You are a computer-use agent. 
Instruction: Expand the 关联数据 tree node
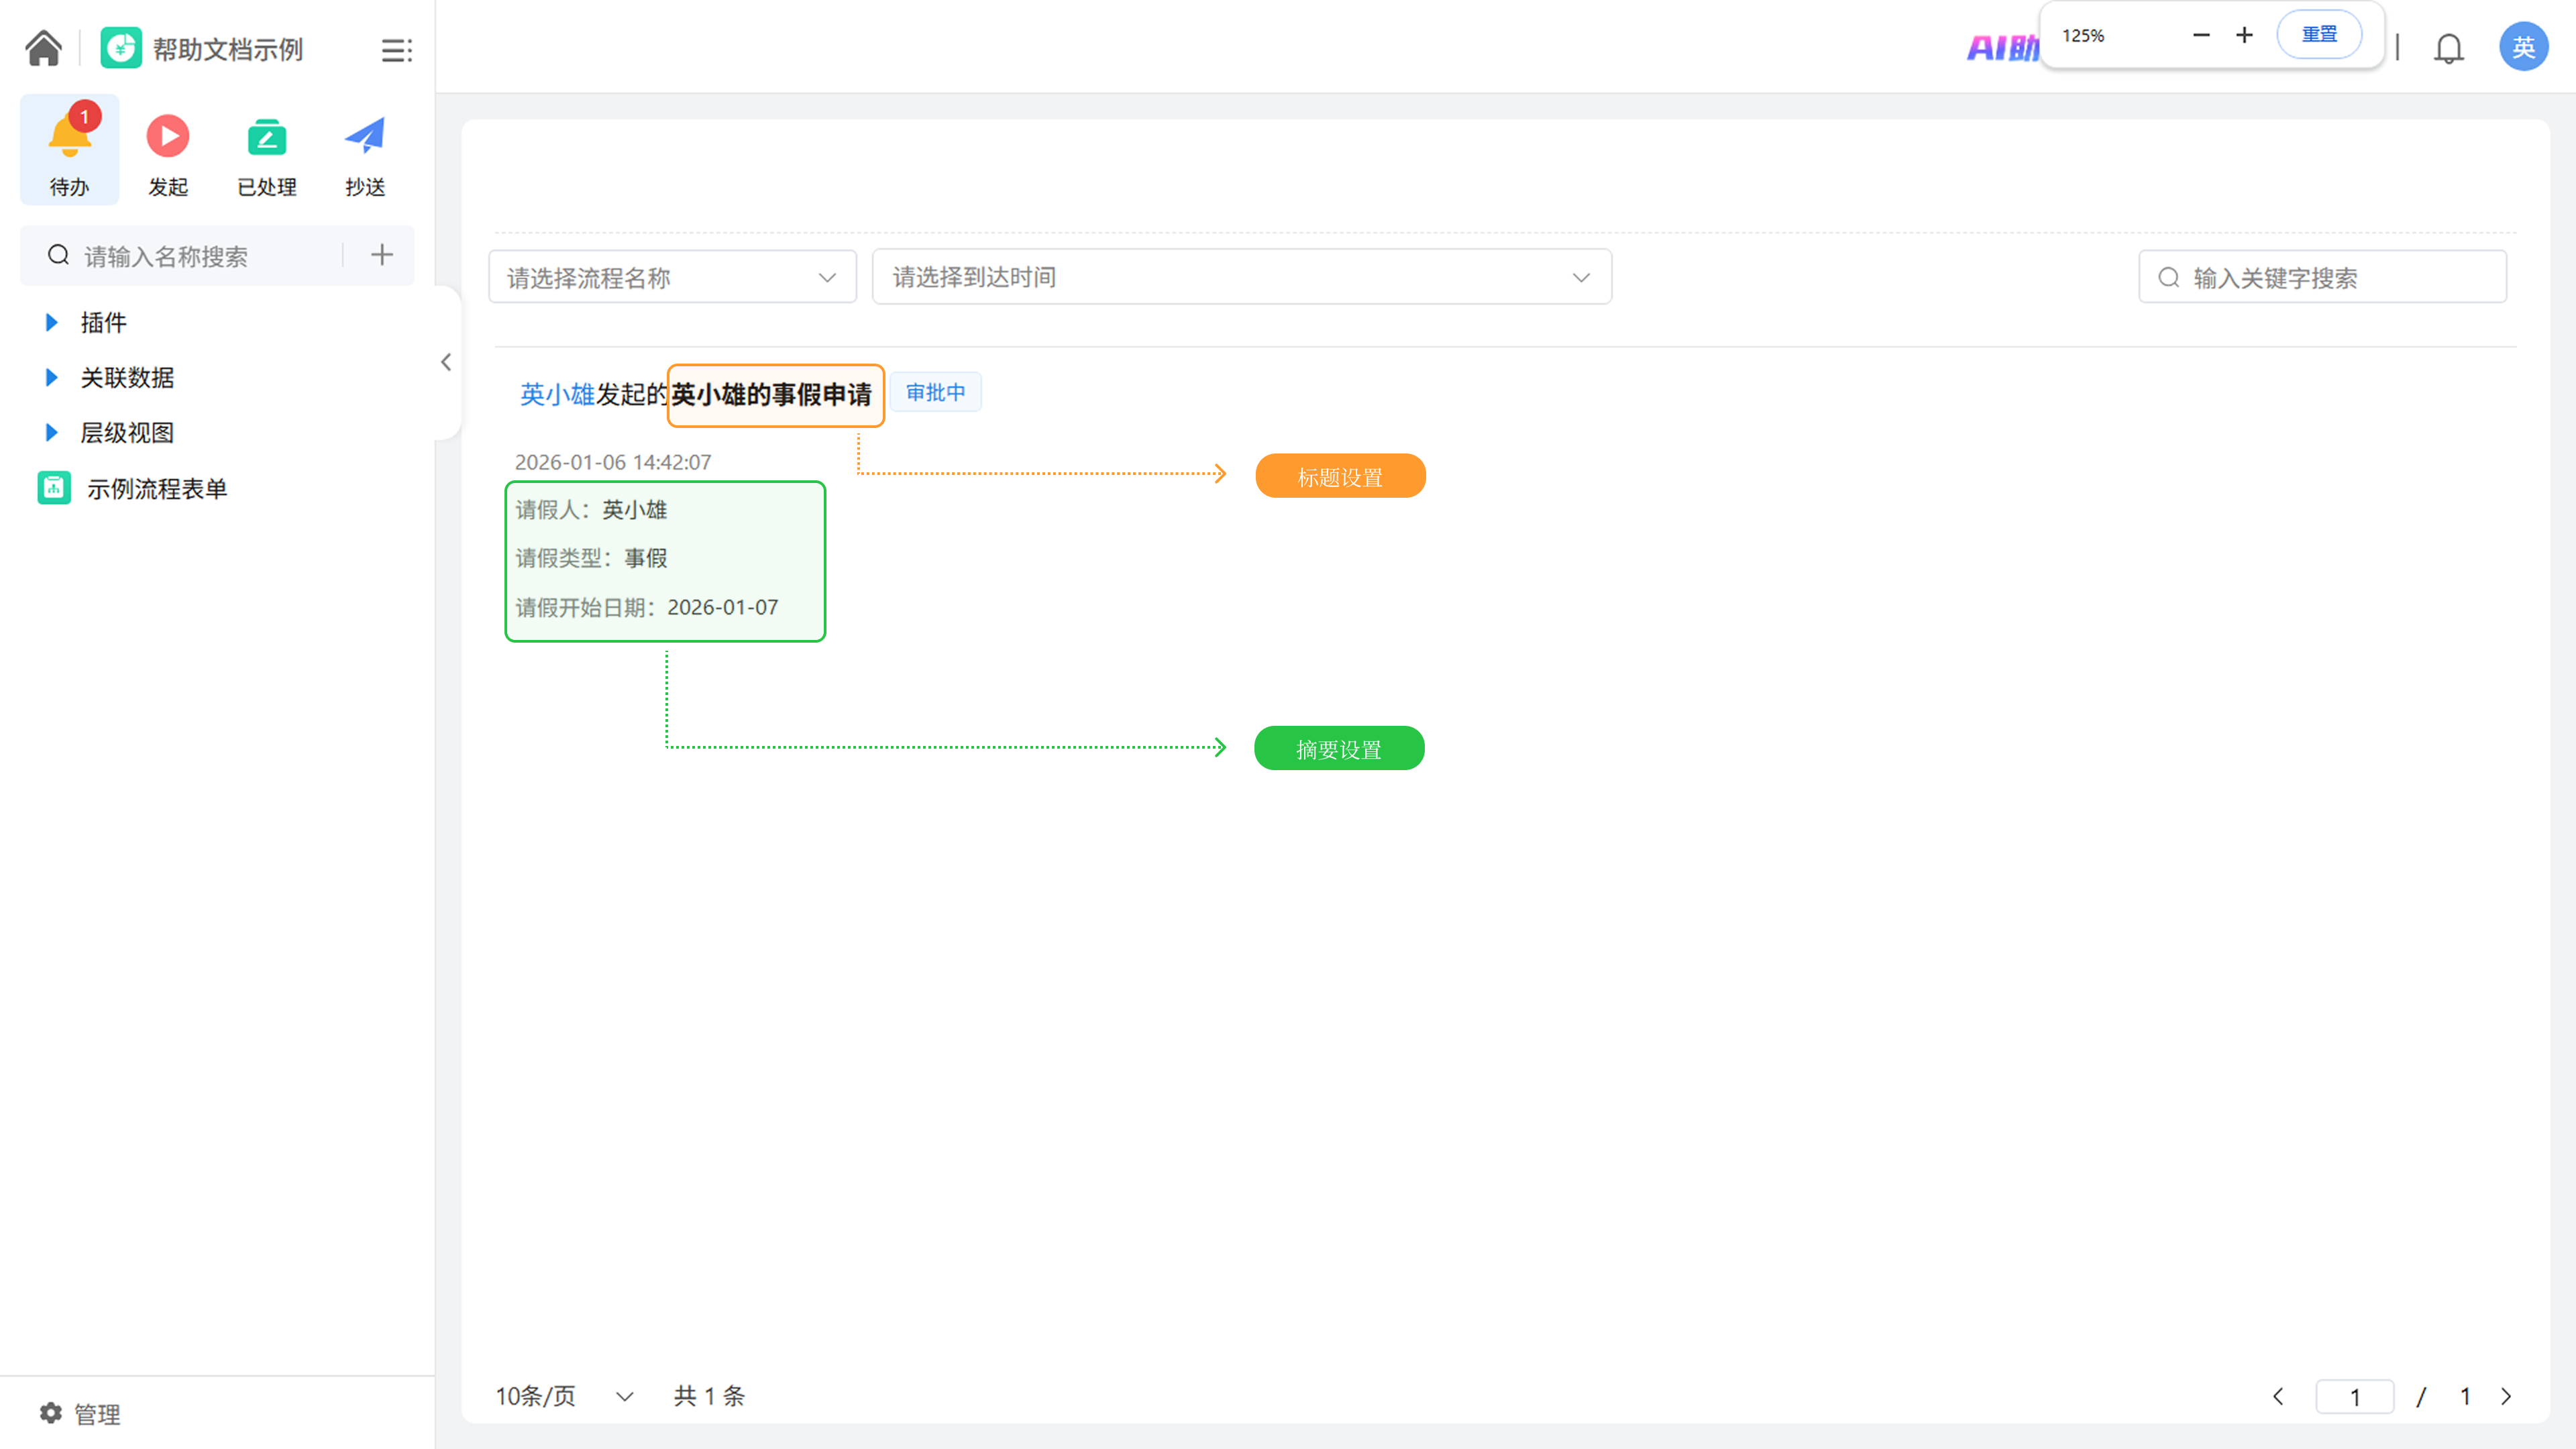click(x=52, y=377)
